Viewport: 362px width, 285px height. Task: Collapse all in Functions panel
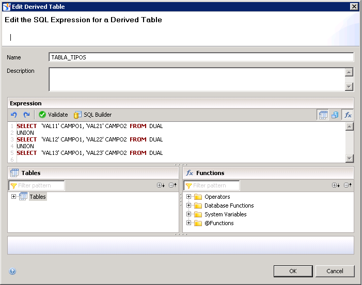(348, 185)
